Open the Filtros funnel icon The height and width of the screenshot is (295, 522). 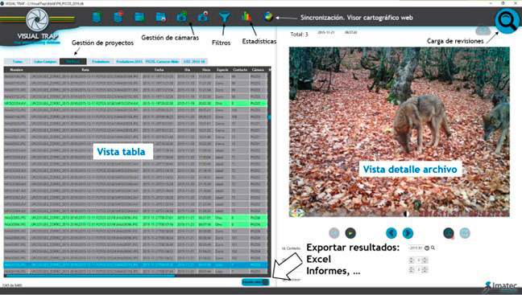(225, 16)
